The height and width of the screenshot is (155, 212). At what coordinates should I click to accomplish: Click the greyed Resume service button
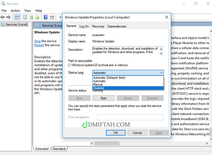click(x=152, y=98)
